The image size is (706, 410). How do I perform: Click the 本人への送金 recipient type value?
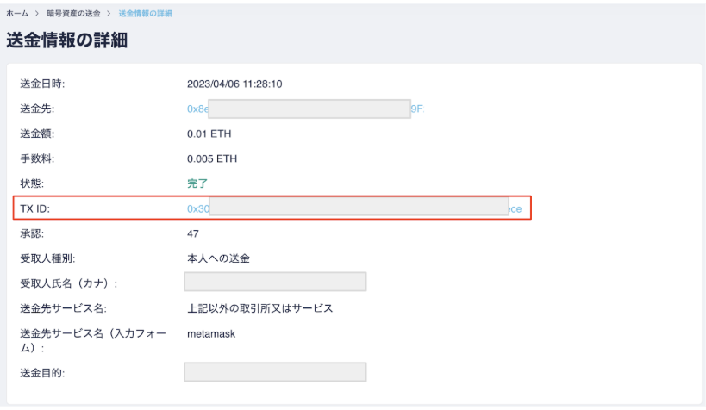[220, 258]
